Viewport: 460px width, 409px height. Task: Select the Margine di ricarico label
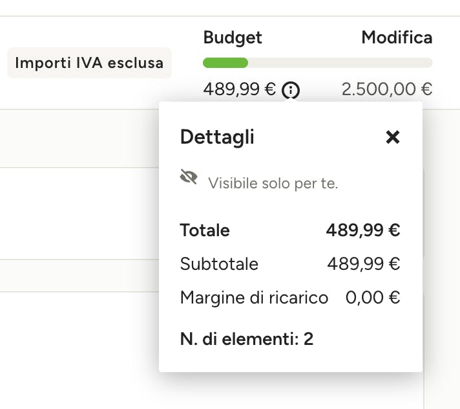(x=254, y=298)
